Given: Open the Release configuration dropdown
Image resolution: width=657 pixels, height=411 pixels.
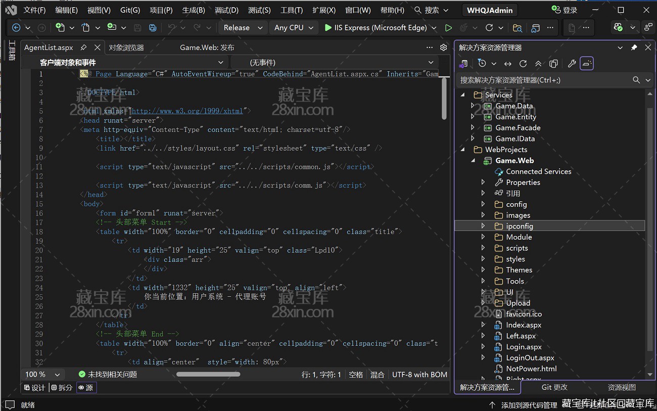Looking at the screenshot, I should coord(243,28).
